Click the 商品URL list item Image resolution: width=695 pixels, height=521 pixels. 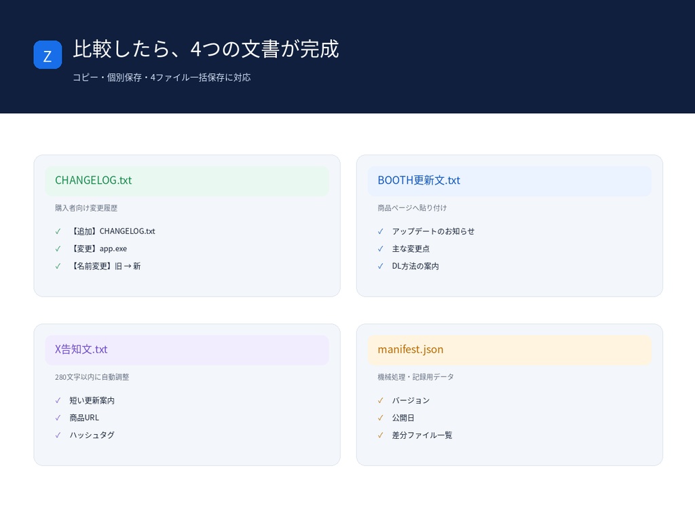coord(84,418)
